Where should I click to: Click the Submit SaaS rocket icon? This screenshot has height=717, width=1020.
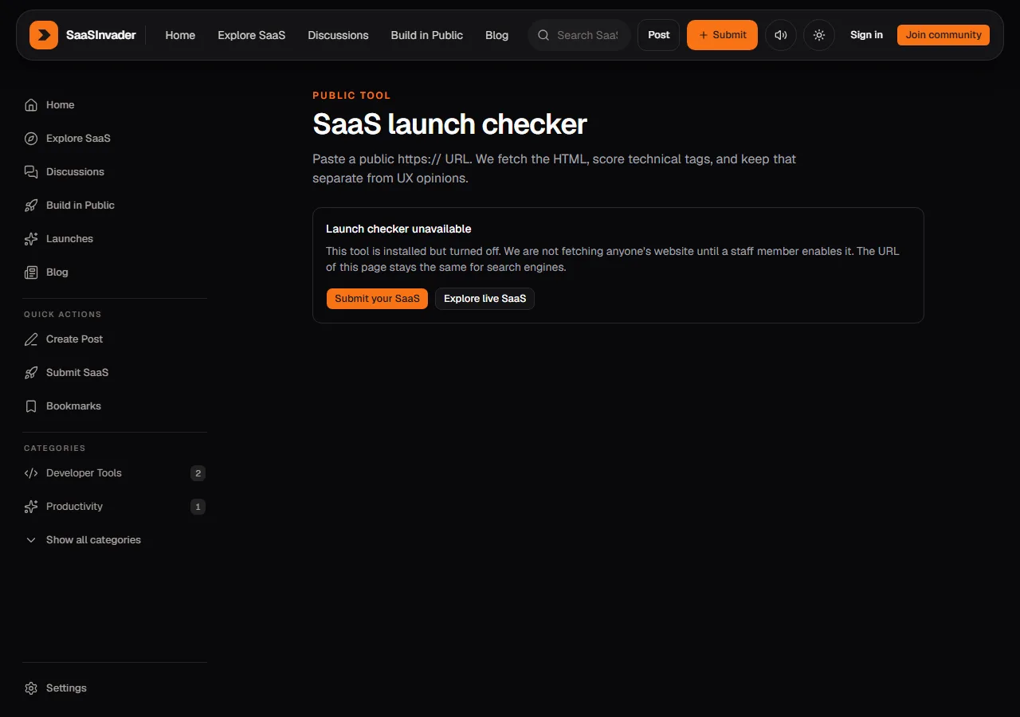[x=31, y=373]
